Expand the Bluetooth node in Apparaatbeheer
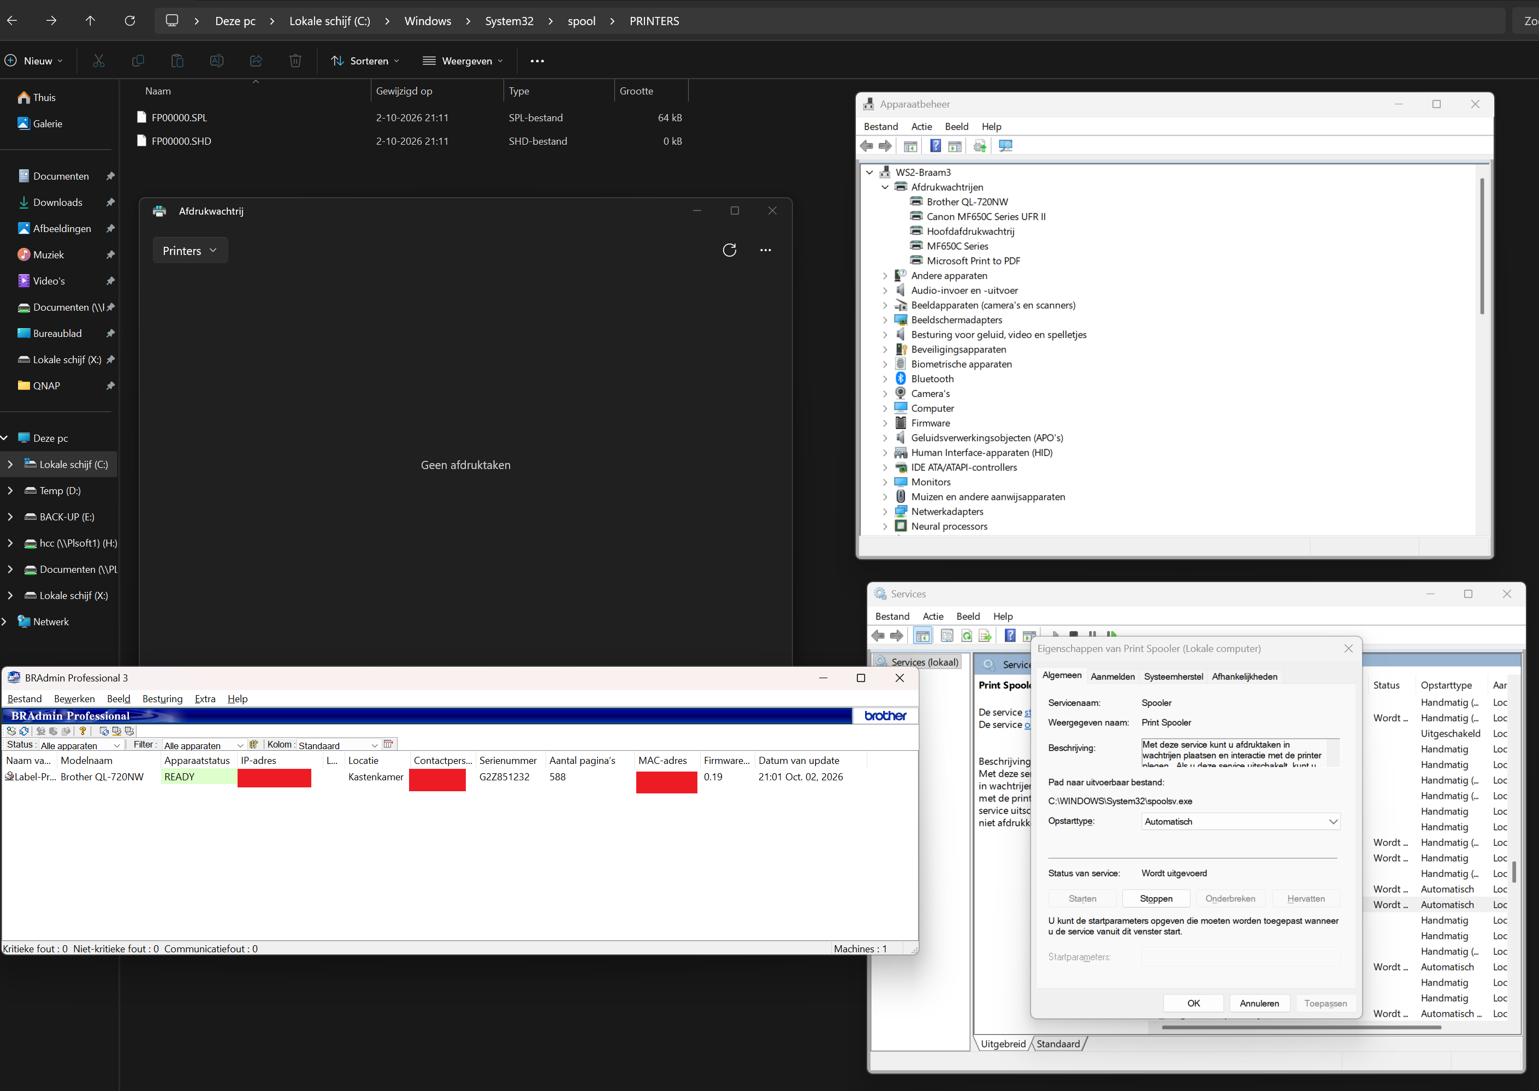The image size is (1539, 1091). coord(885,379)
